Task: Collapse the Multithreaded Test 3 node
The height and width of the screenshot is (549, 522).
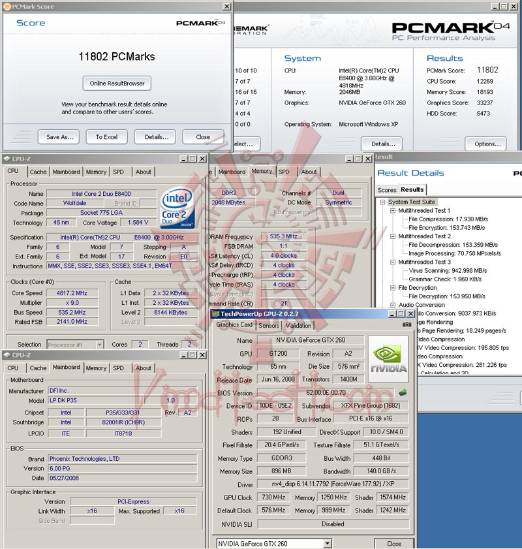Action: (393, 262)
